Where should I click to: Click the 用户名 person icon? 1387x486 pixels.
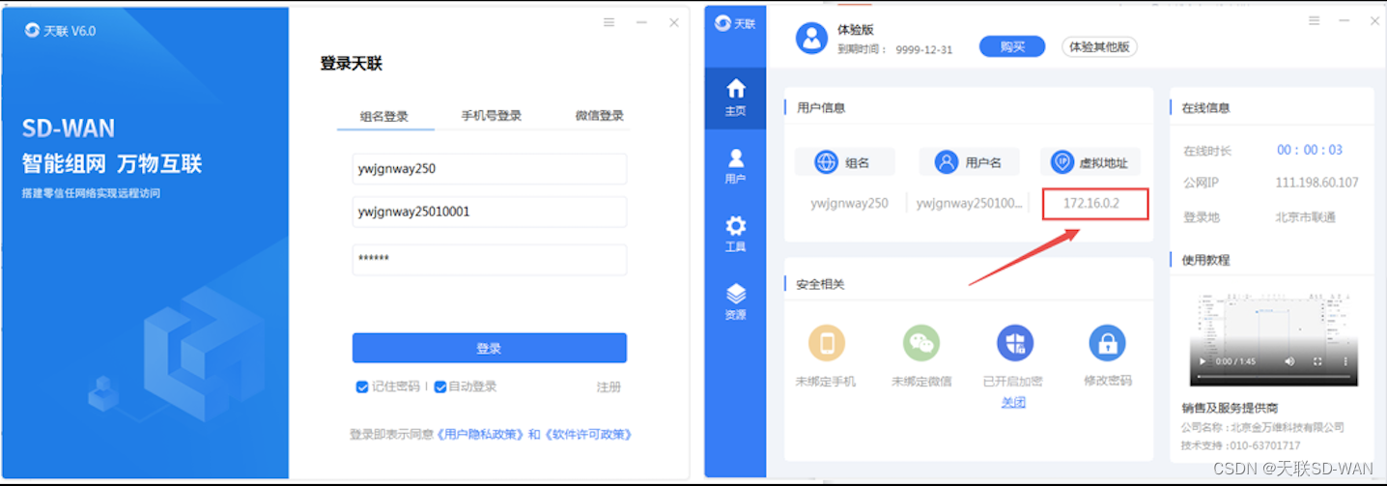pyautogui.click(x=946, y=162)
